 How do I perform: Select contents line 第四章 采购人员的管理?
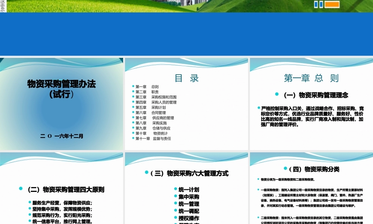156,102
